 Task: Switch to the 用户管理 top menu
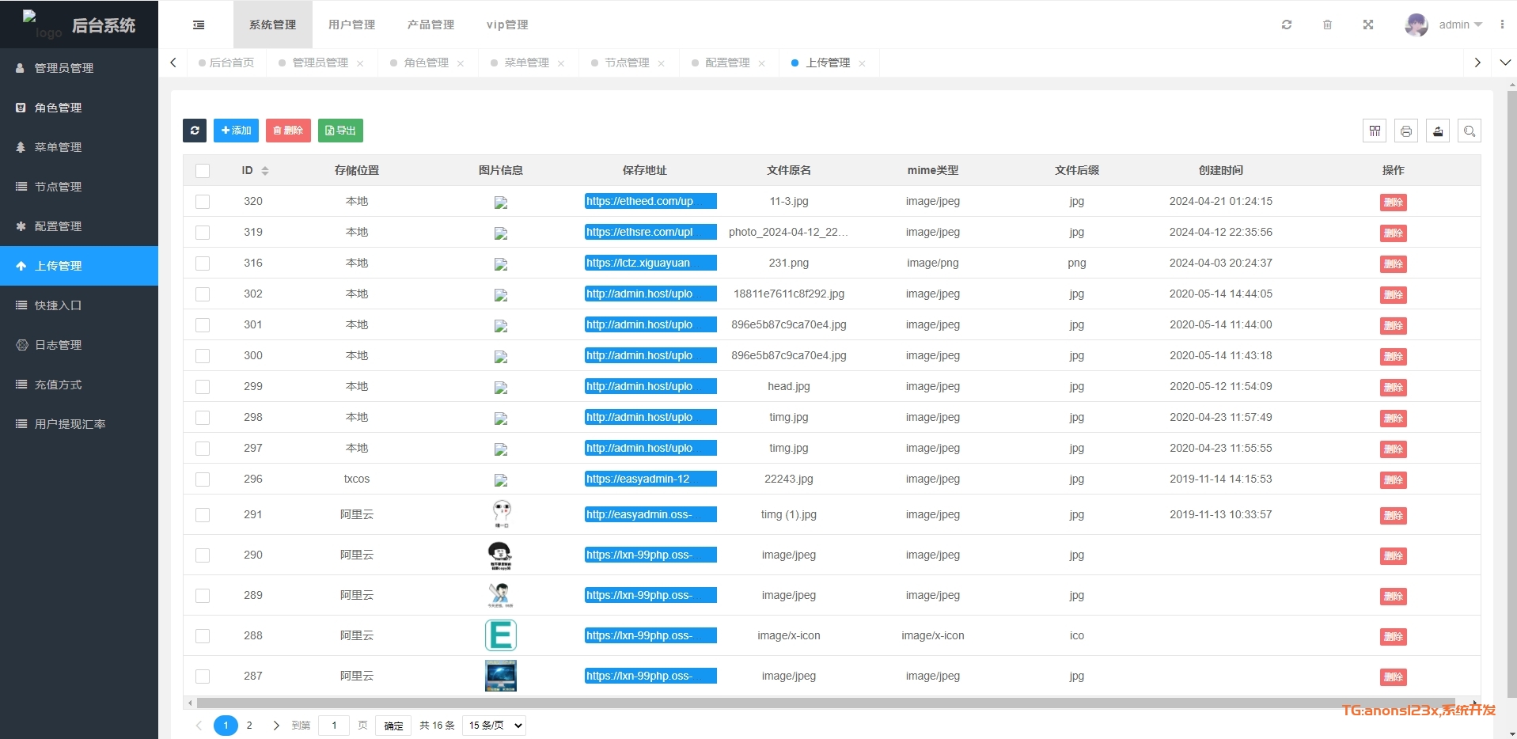[x=351, y=25]
